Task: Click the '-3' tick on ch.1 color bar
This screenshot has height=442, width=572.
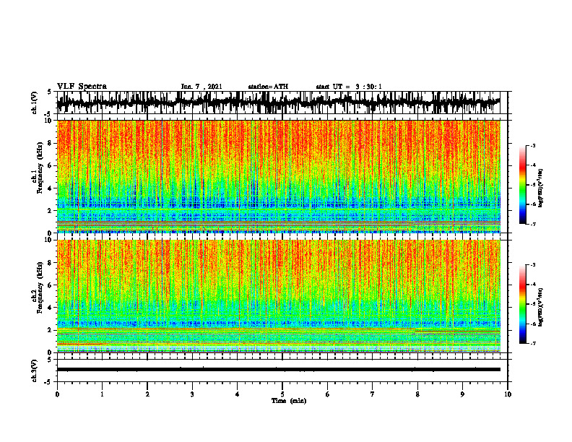Action: coord(532,146)
